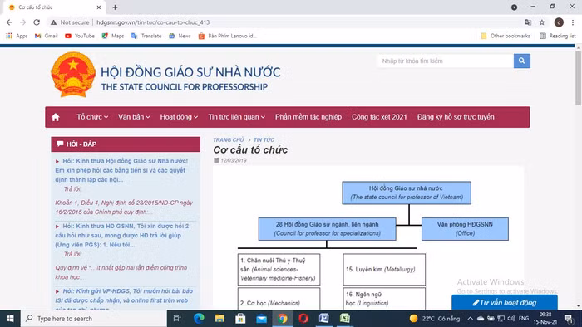Open question starting Kính thưa HD GSNN
582x327 pixels.
(122, 235)
